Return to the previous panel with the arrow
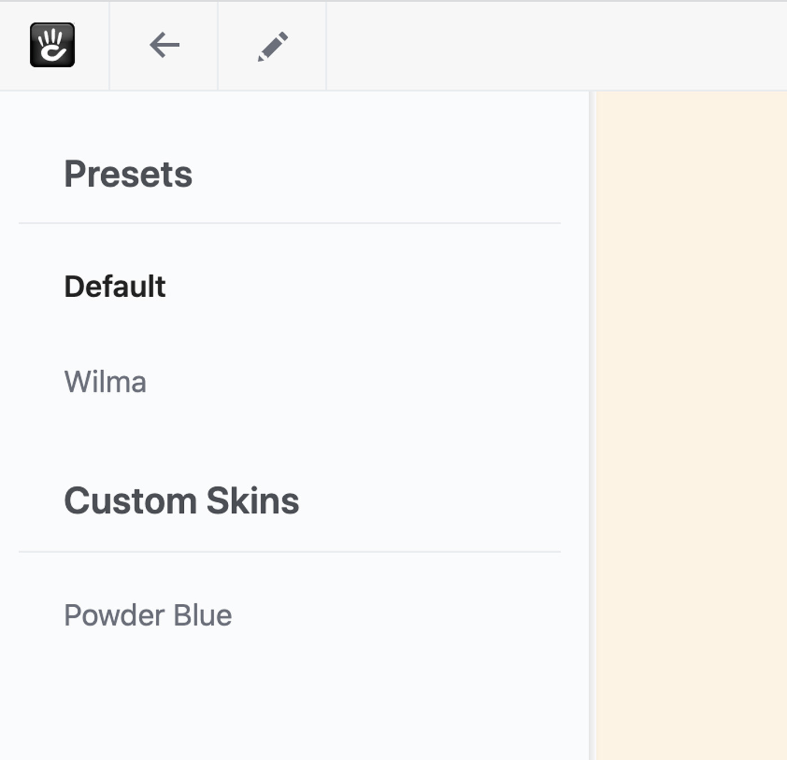 164,45
